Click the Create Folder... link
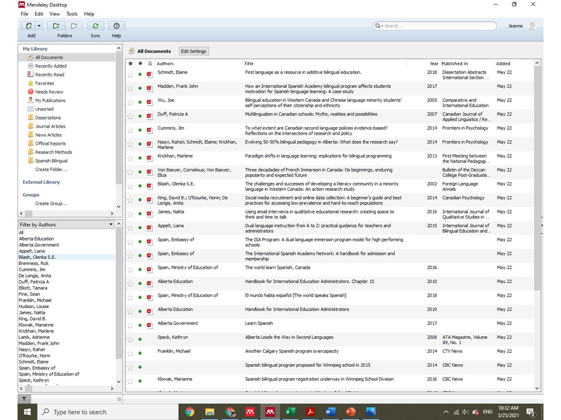Screen dimensions: 561x420 [x=51, y=169]
